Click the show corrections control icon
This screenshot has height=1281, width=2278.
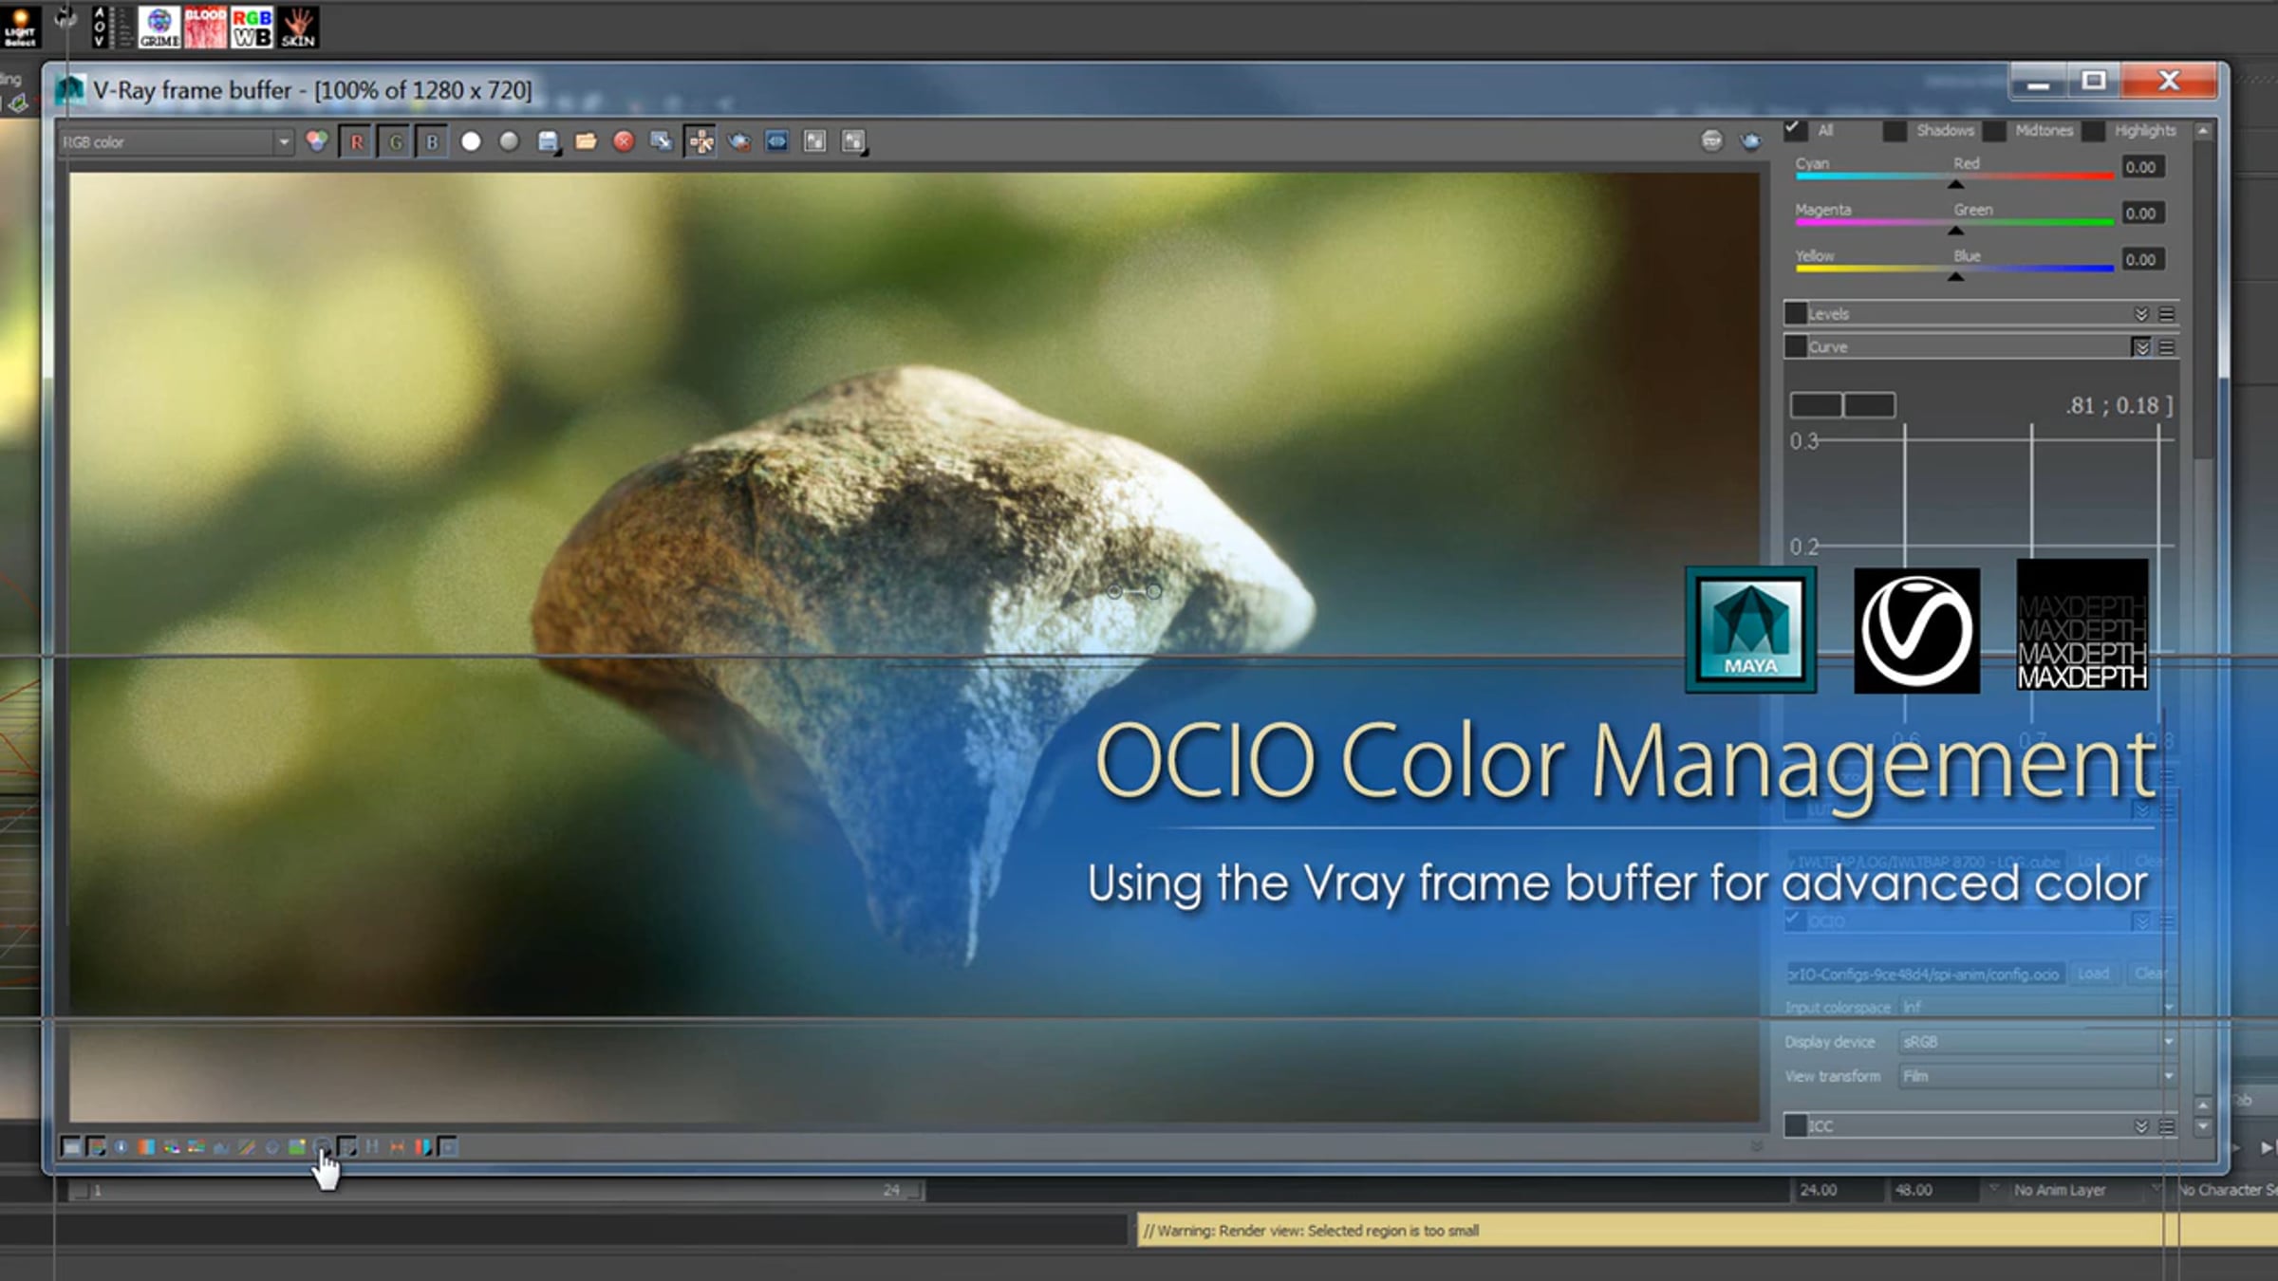[x=71, y=1147]
